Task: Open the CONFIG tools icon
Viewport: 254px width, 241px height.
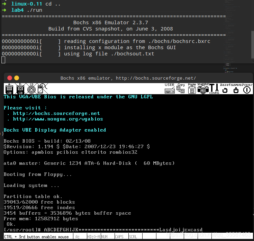Action: pyautogui.click(x=214, y=89)
